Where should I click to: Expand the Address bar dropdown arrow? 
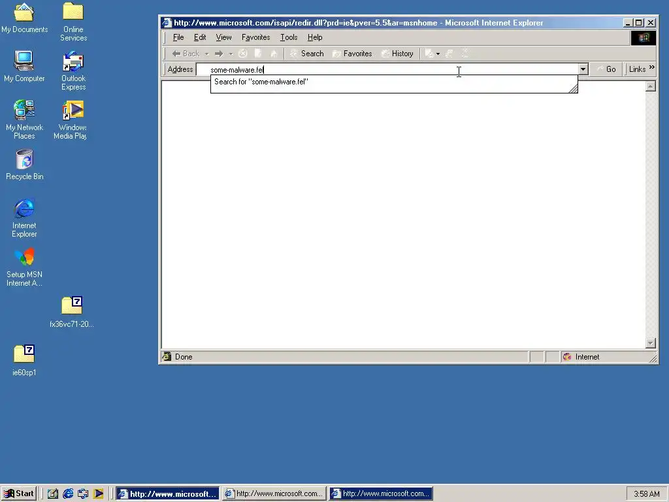pyautogui.click(x=583, y=69)
